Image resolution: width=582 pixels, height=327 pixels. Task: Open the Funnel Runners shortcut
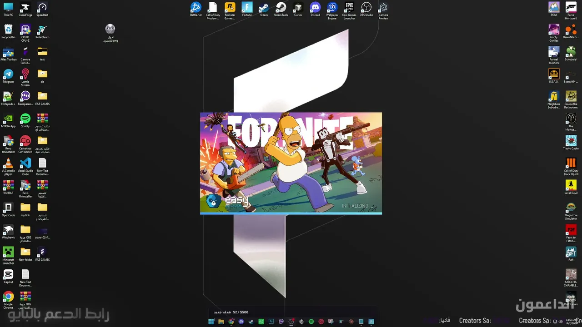(x=554, y=55)
